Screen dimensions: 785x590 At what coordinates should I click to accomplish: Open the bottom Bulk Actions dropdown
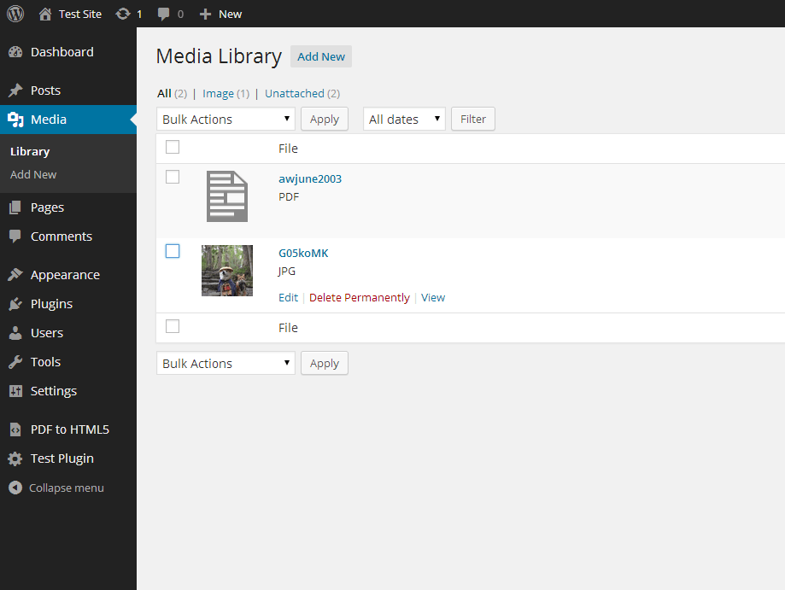(226, 364)
